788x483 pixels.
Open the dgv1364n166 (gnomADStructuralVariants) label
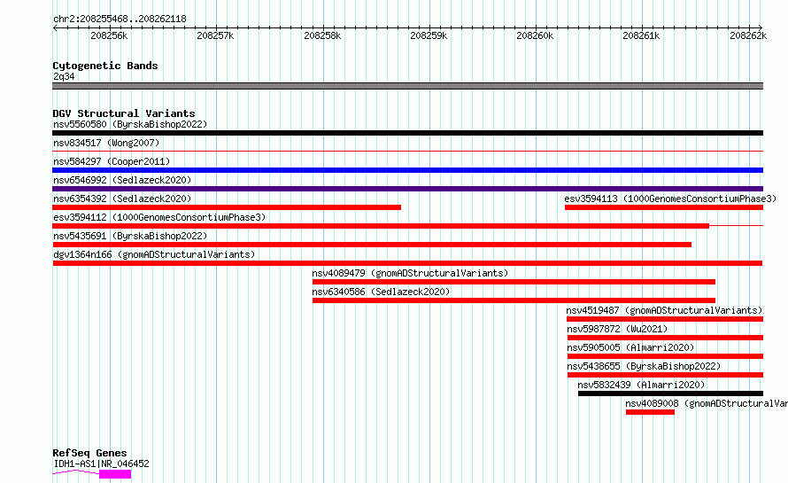154,254
